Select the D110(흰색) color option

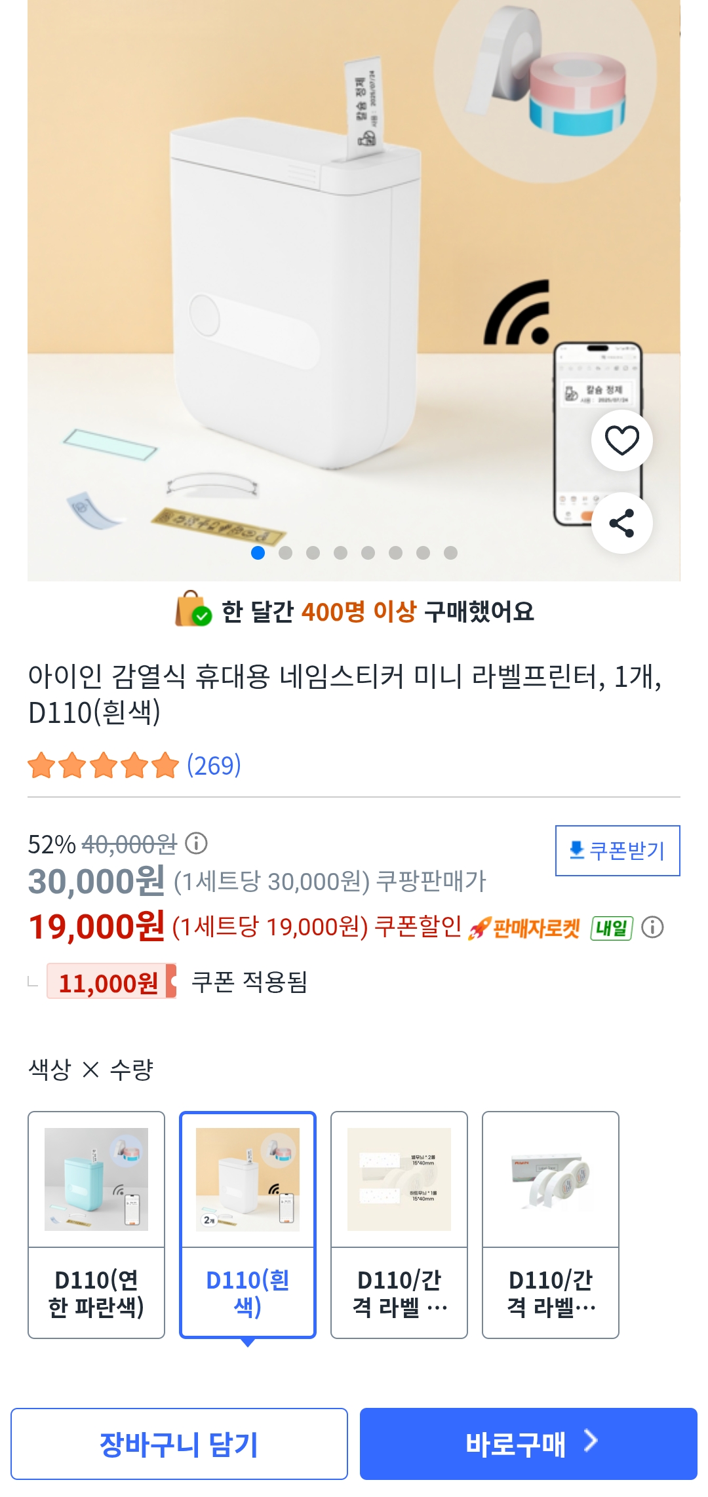(x=248, y=1224)
